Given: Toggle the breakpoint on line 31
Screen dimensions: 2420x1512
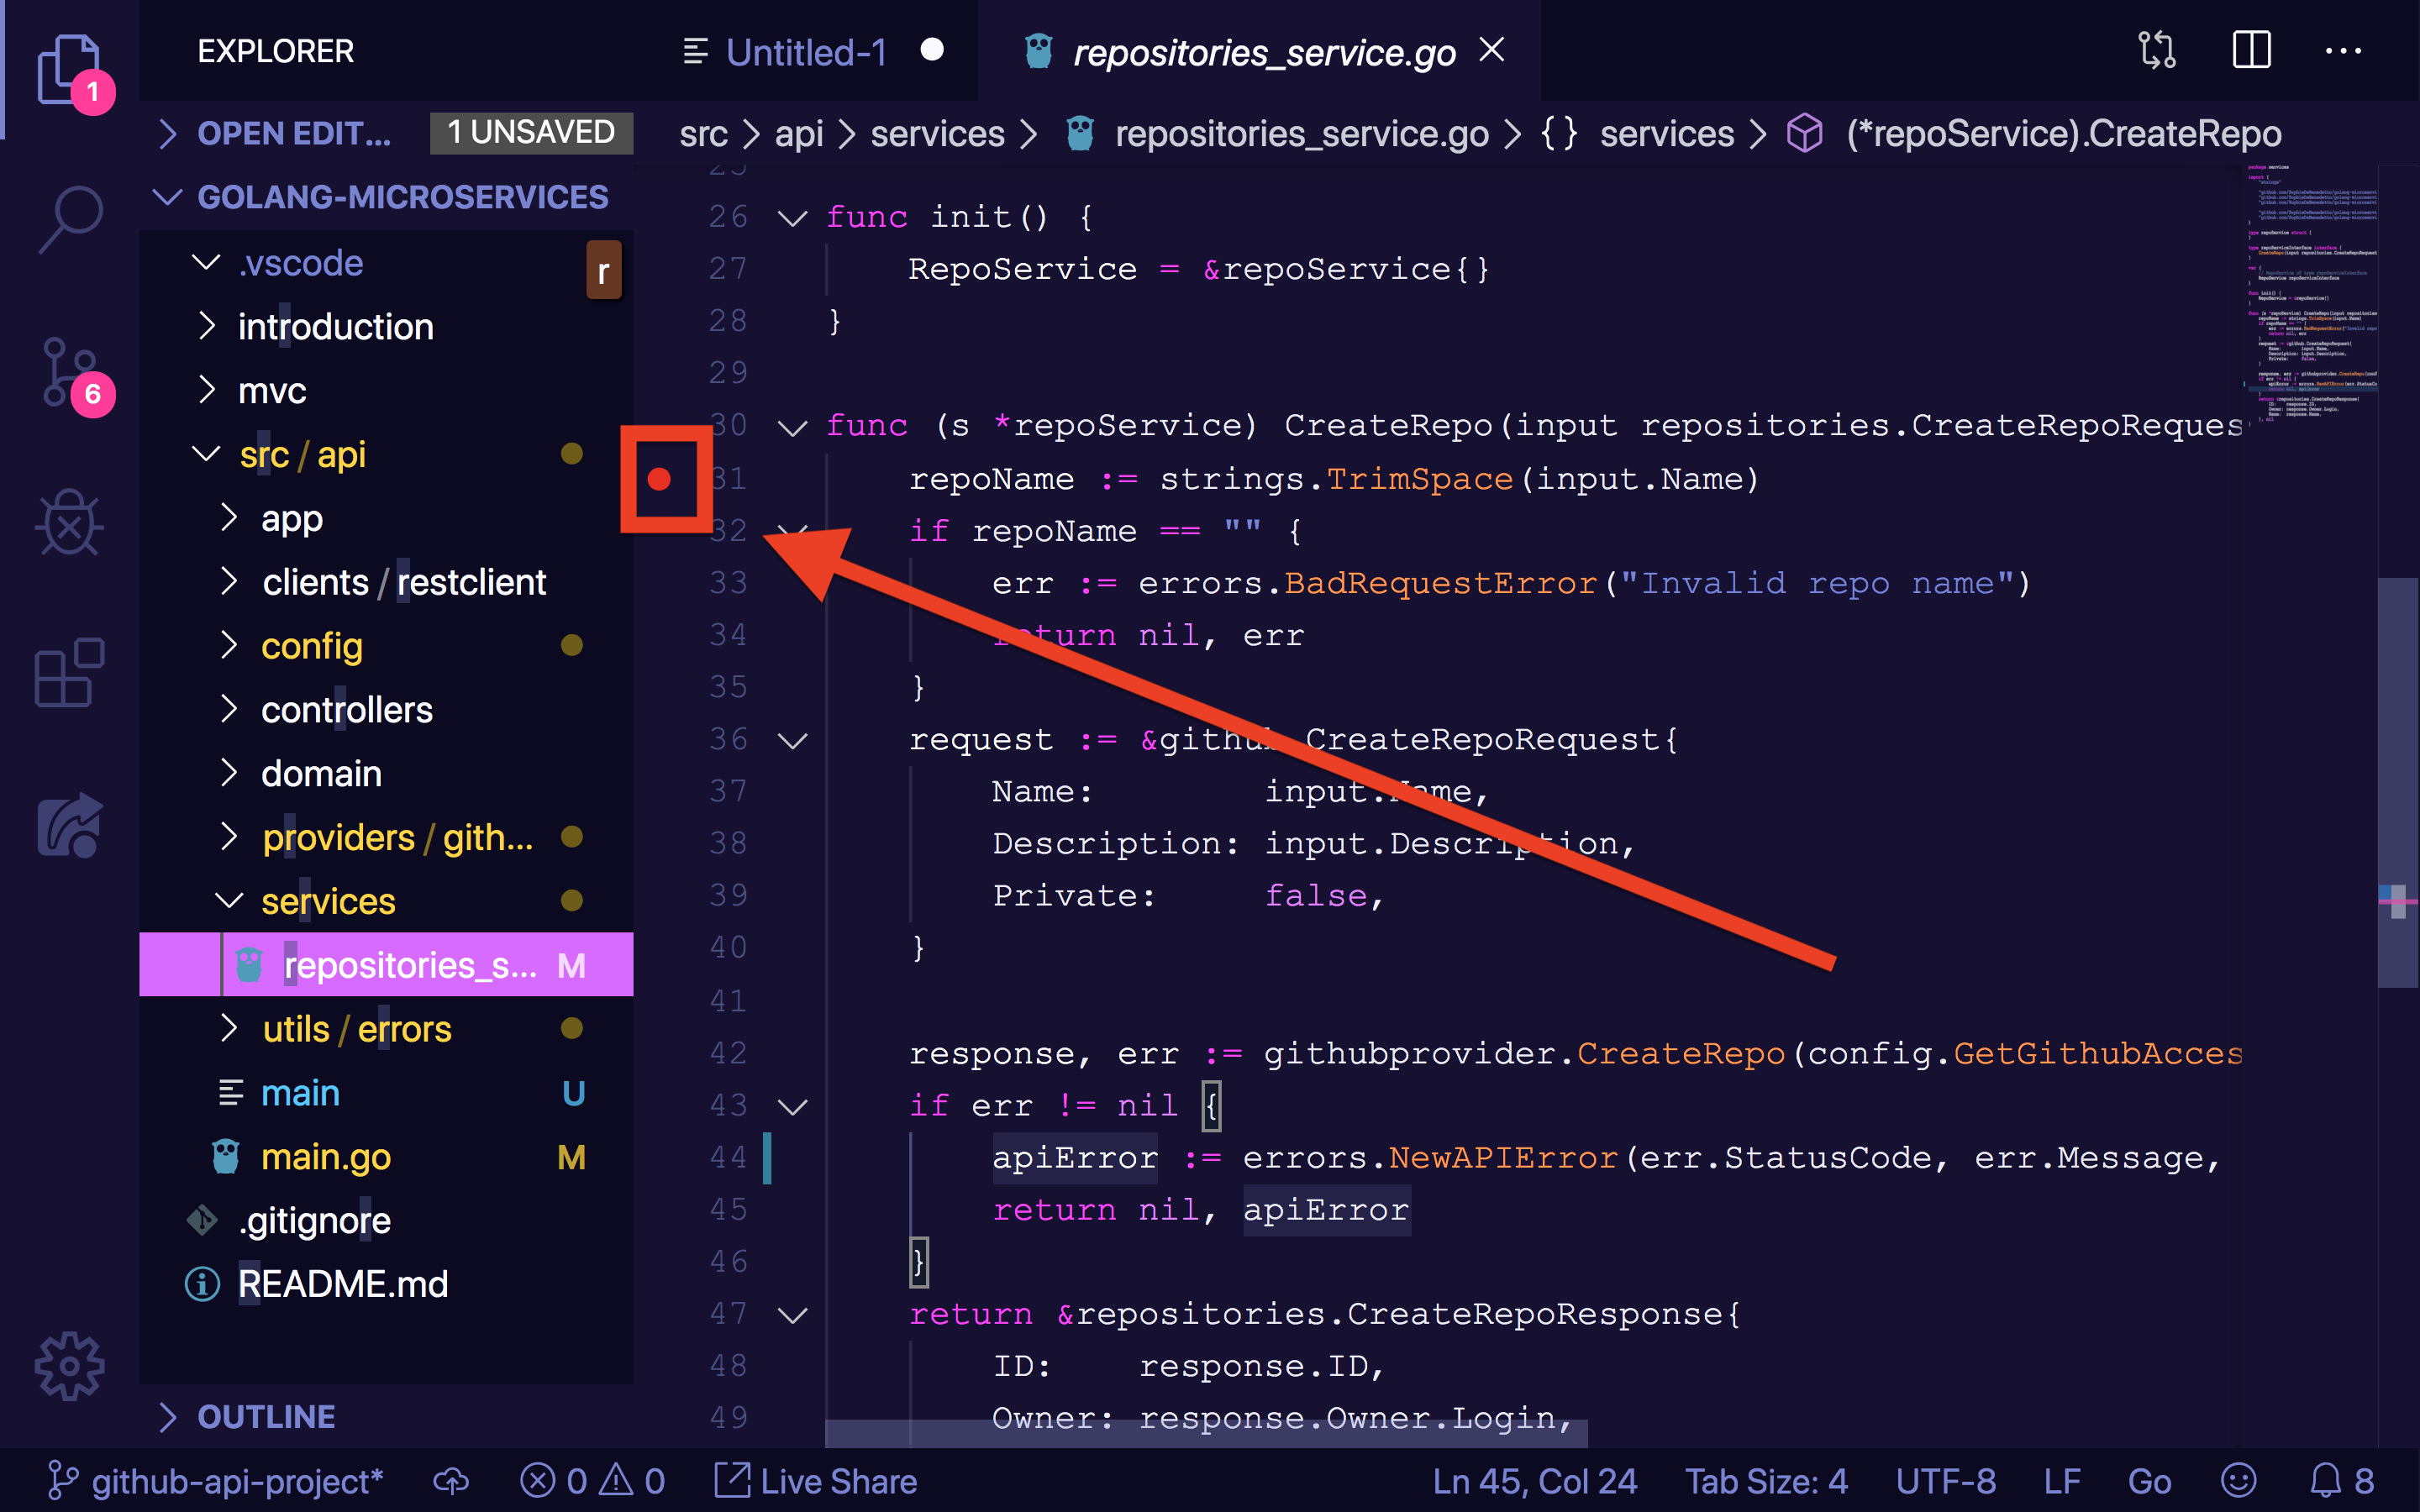Looking at the screenshot, I should tap(659, 479).
